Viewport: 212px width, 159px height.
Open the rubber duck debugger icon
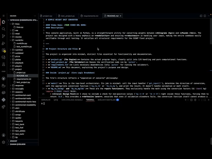pyautogui.click(x=4, y=85)
